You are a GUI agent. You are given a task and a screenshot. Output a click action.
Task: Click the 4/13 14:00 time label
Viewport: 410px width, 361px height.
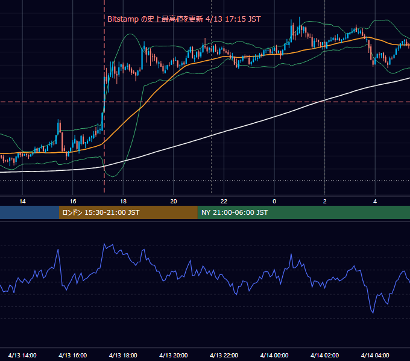[x=22, y=355]
